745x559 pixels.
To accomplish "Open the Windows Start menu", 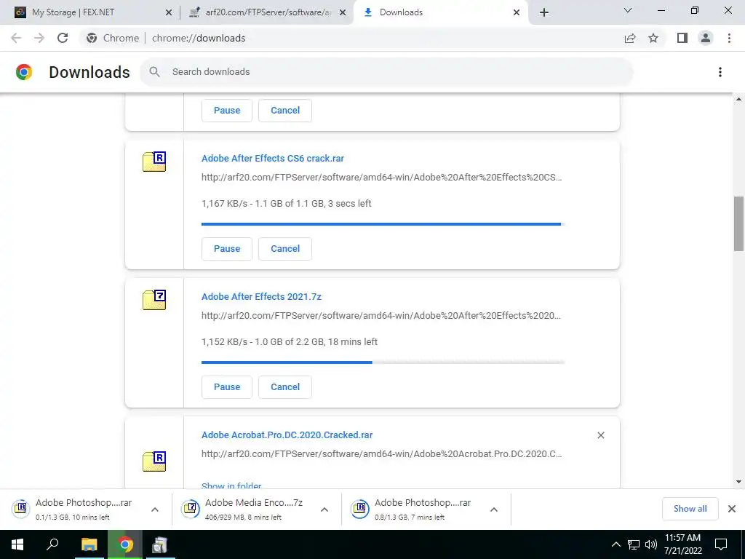I will (17, 544).
